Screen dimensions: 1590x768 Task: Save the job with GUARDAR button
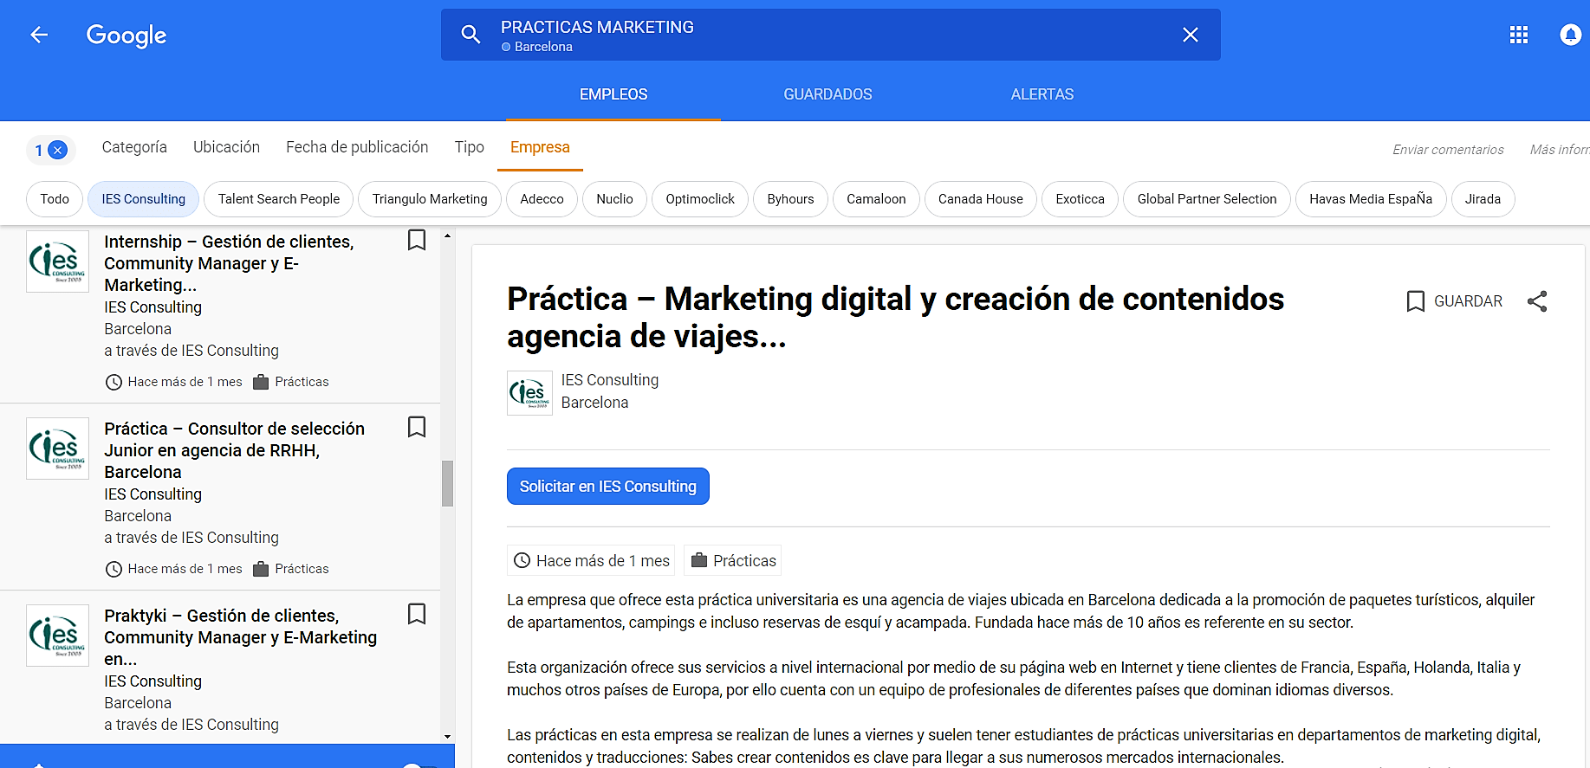pos(1455,301)
